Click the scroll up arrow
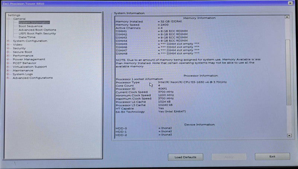The image size is (298, 169). pyautogui.click(x=287, y=17)
